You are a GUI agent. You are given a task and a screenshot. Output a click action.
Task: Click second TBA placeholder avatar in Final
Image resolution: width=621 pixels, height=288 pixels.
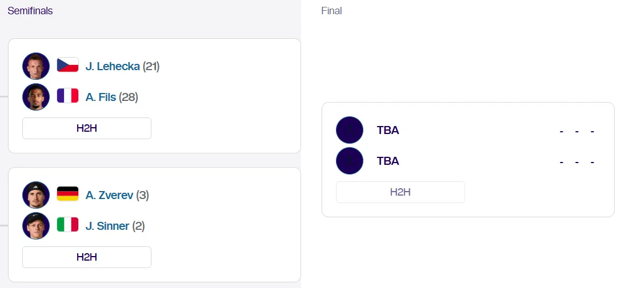(350, 161)
